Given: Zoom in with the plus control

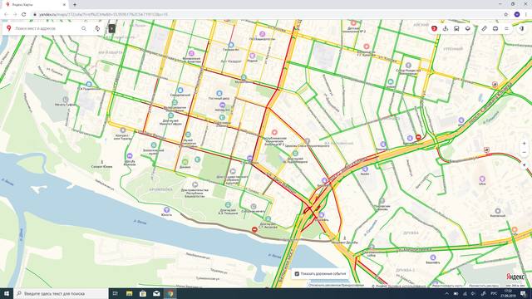Looking at the screenshot, I should click(x=525, y=144).
